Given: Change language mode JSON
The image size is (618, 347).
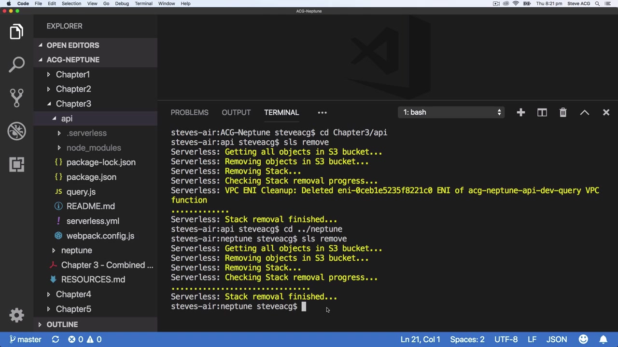Looking at the screenshot, I should click(557, 339).
